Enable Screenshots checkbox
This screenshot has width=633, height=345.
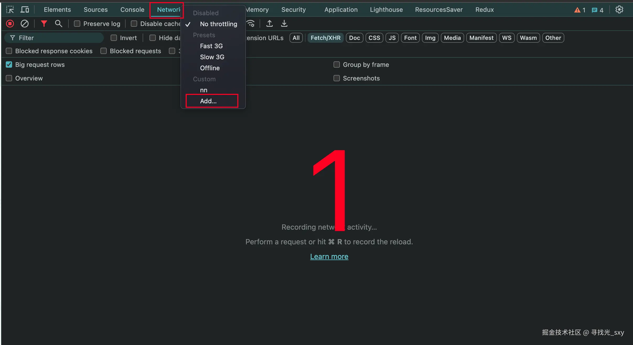point(336,78)
